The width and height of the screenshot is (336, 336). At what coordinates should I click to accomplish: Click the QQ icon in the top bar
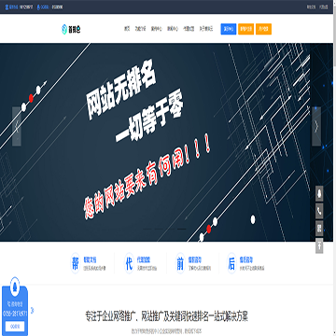pos(38,7)
